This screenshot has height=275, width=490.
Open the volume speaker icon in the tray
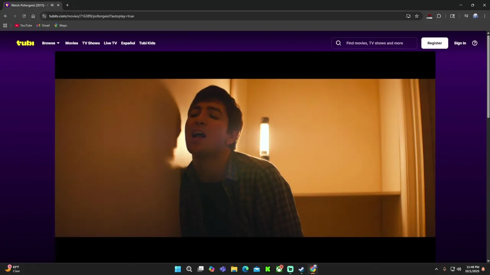tap(459, 269)
